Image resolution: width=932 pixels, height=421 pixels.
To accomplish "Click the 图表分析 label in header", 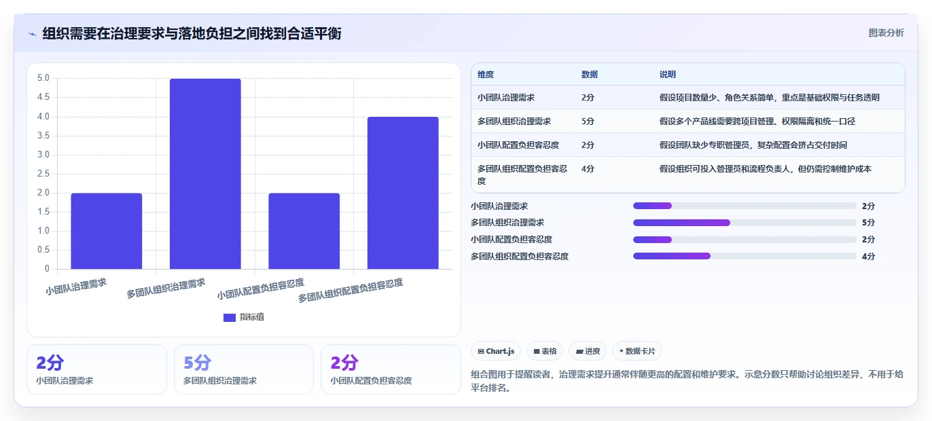I will click(x=886, y=33).
